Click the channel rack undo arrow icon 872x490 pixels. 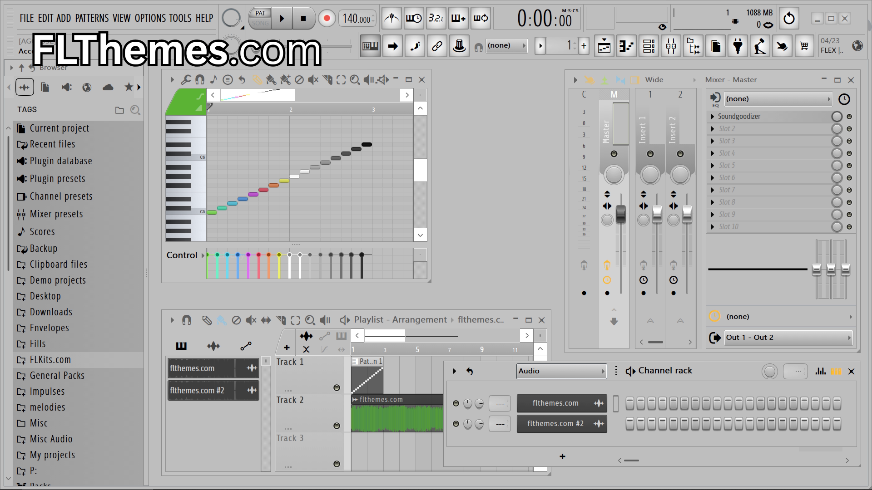click(x=470, y=371)
